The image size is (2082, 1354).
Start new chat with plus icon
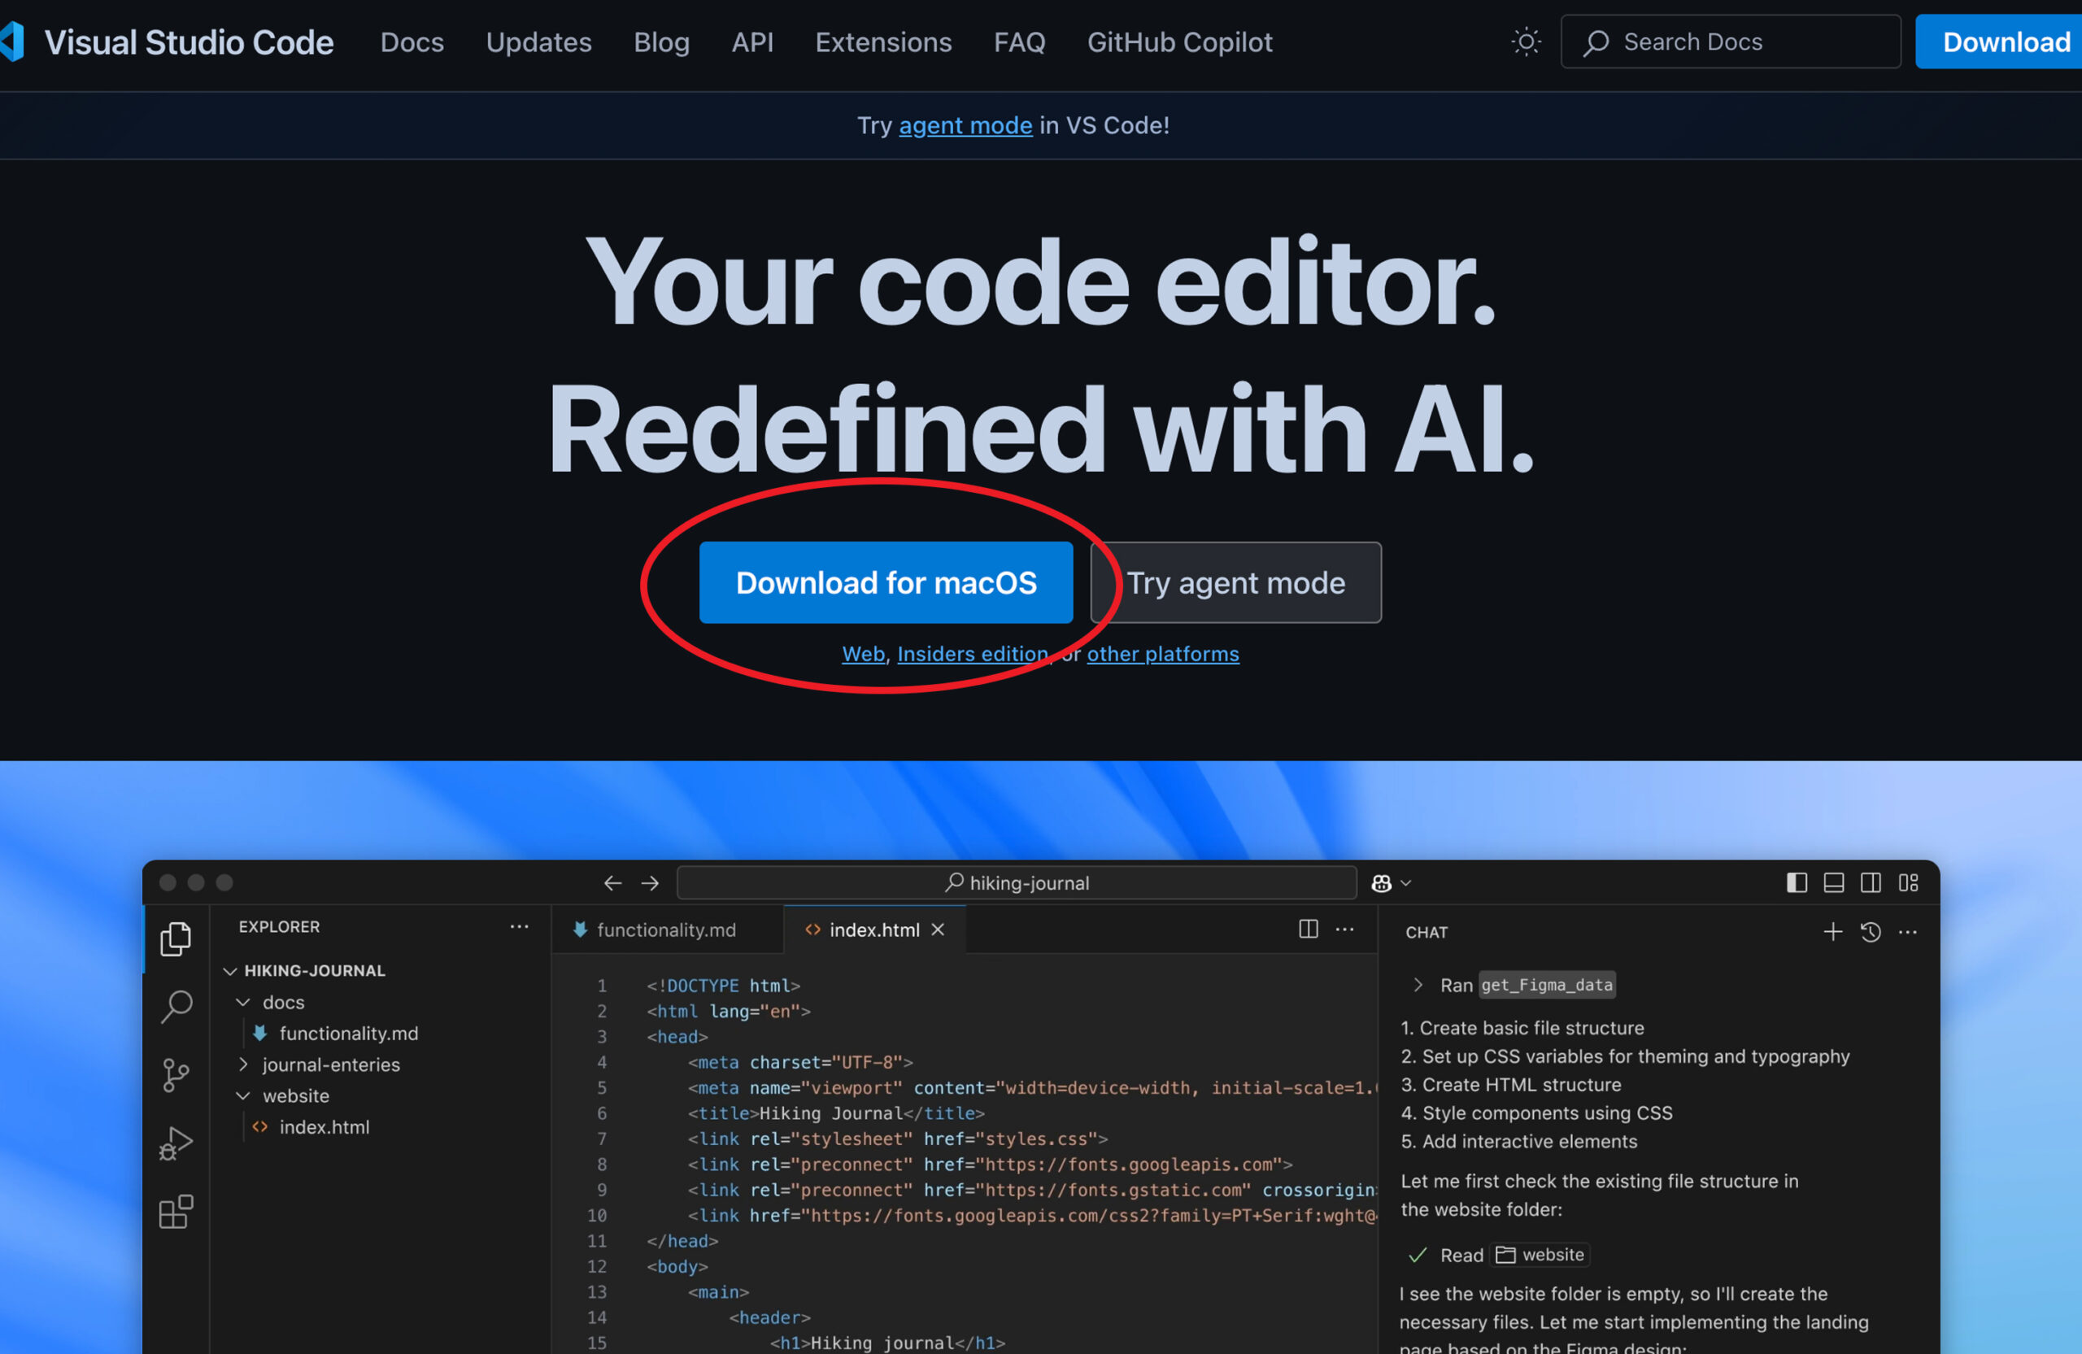1832,931
